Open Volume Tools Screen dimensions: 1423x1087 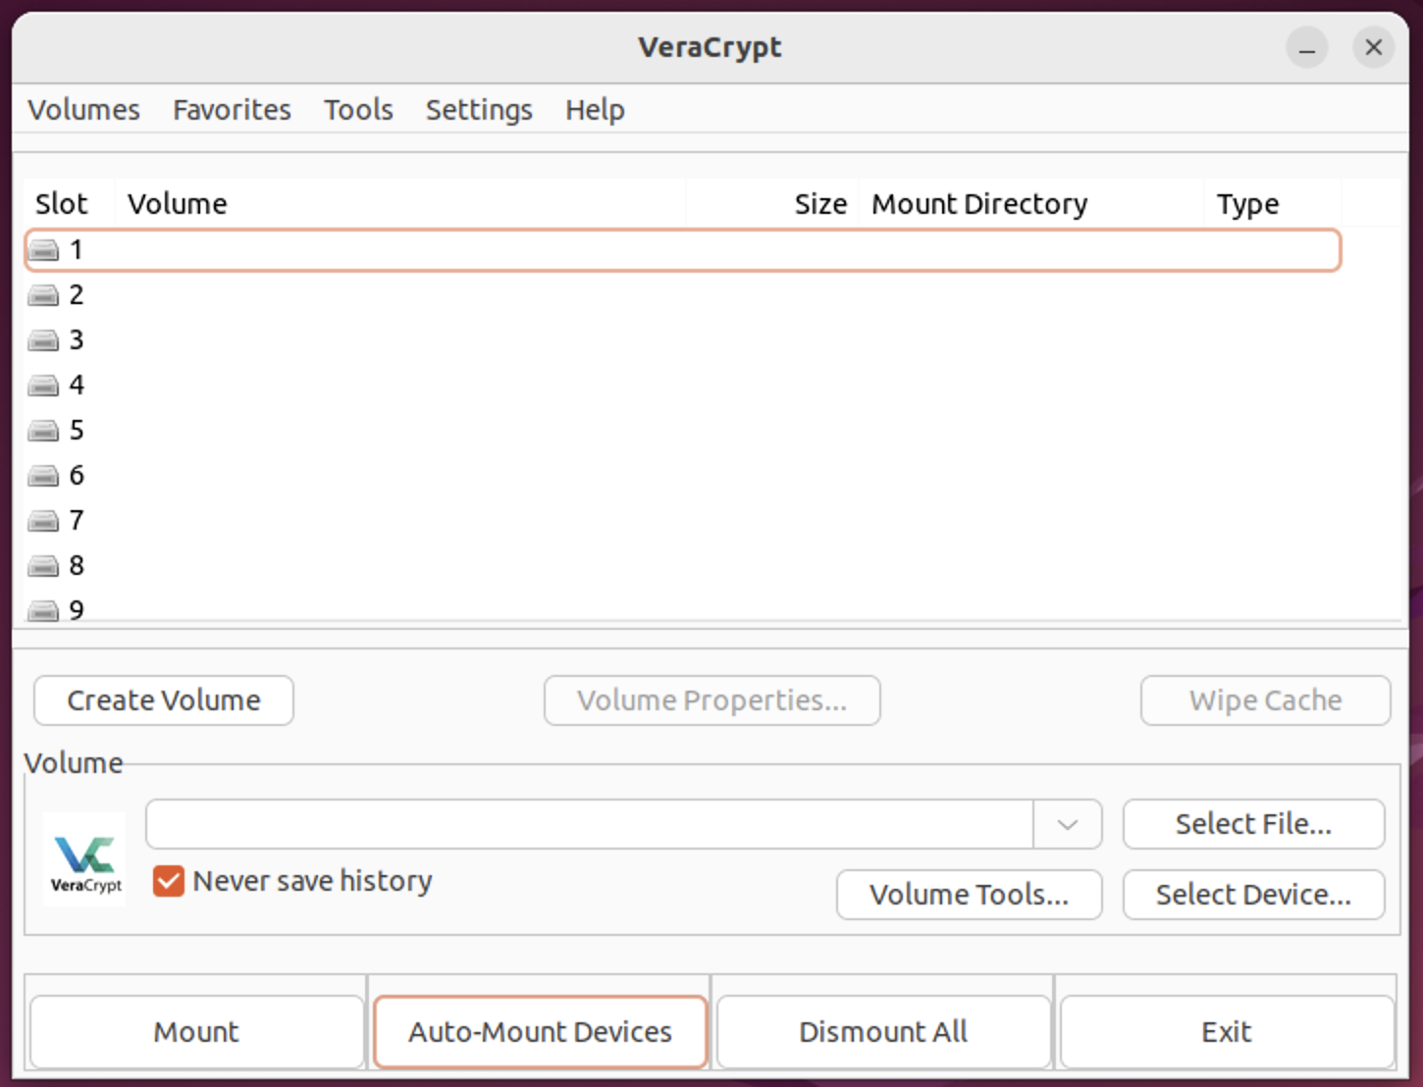969,894
